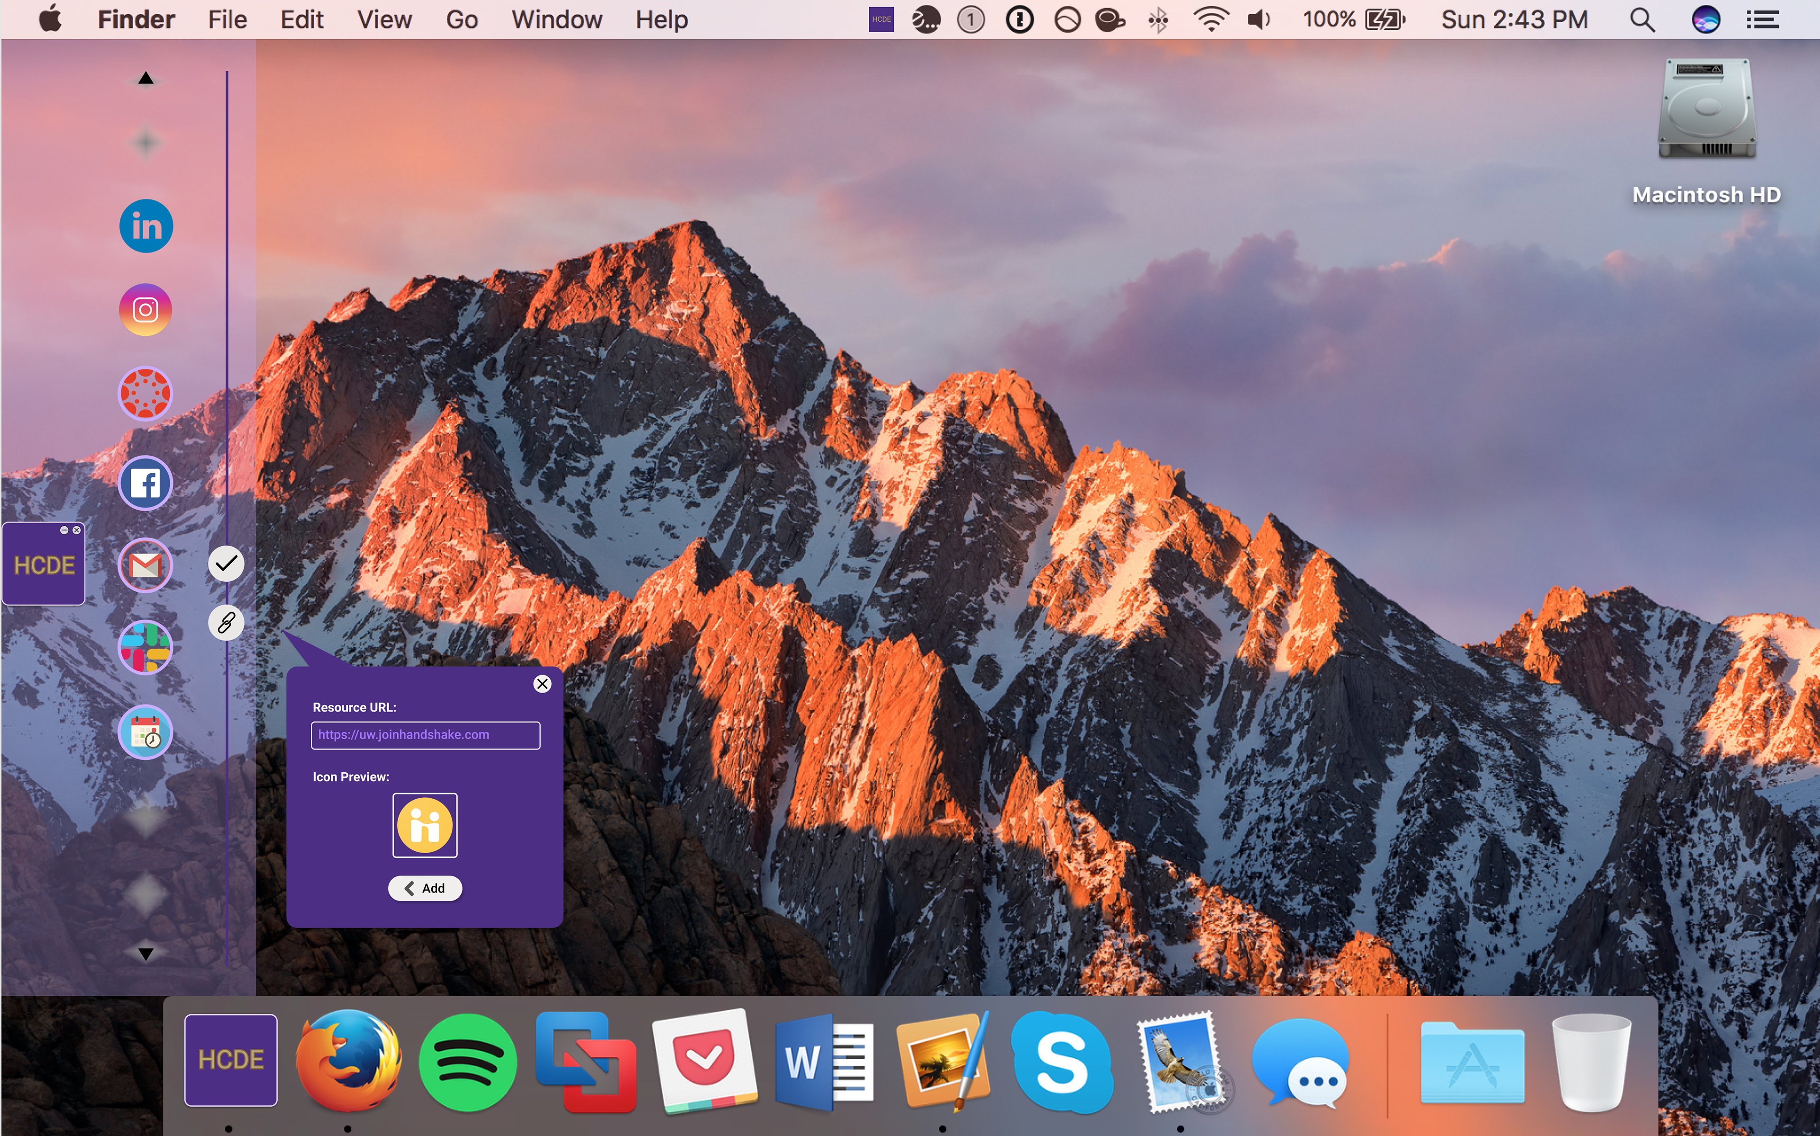Image resolution: width=1820 pixels, height=1136 pixels.
Task: Close the Resource URL popup
Action: coord(542,684)
